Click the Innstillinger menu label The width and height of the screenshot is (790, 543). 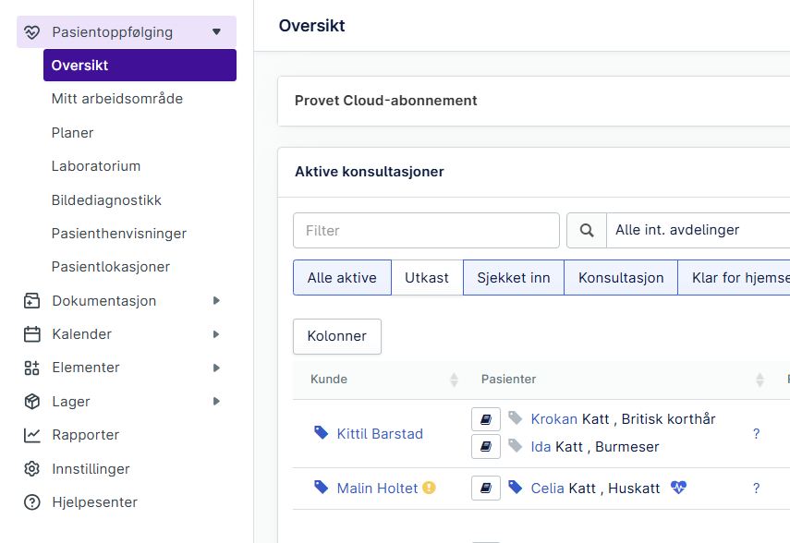coord(91,469)
